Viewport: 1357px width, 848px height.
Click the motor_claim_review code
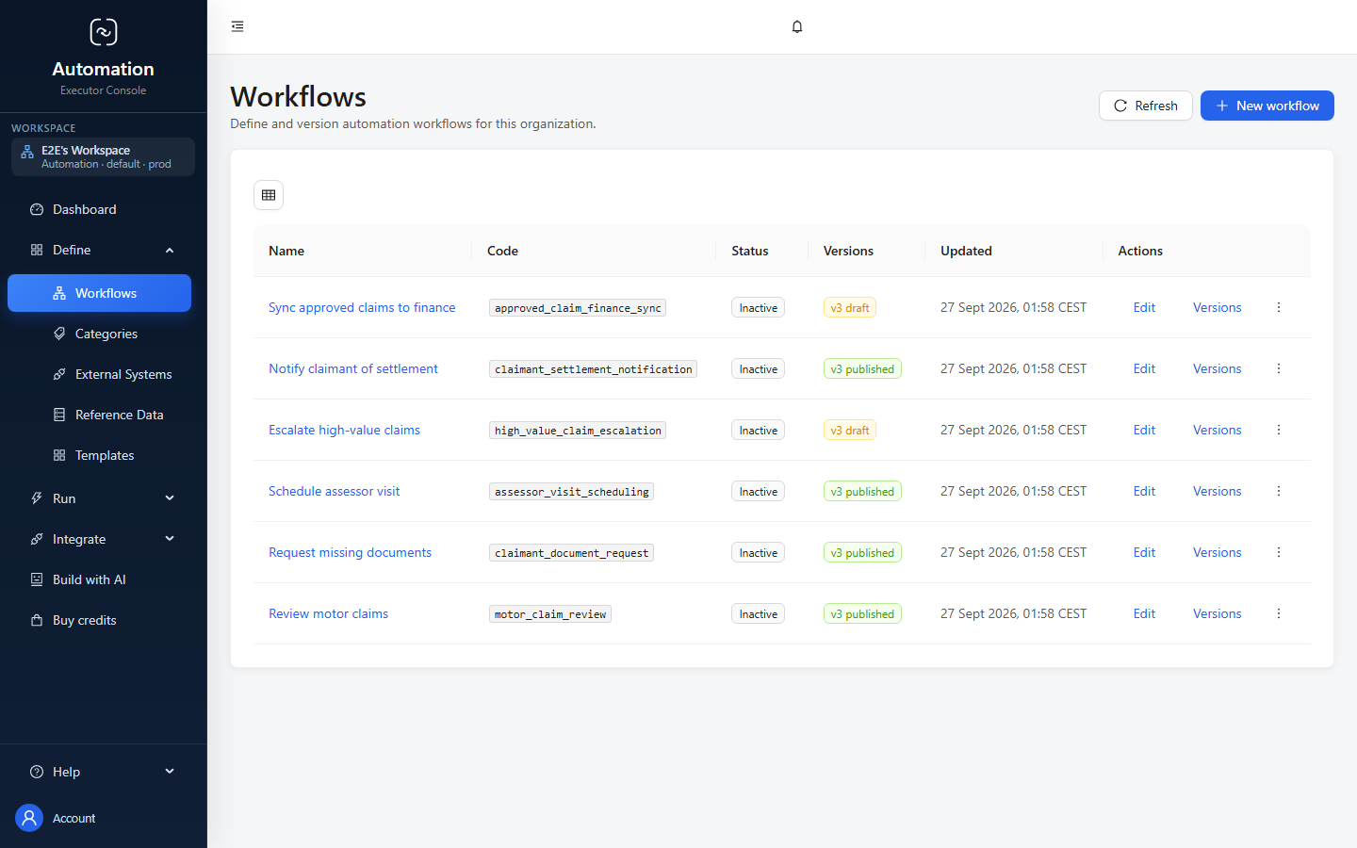coord(550,614)
